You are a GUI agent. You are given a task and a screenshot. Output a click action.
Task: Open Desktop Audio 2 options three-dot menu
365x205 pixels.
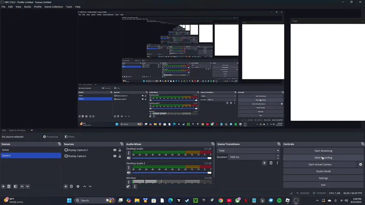pos(129,168)
